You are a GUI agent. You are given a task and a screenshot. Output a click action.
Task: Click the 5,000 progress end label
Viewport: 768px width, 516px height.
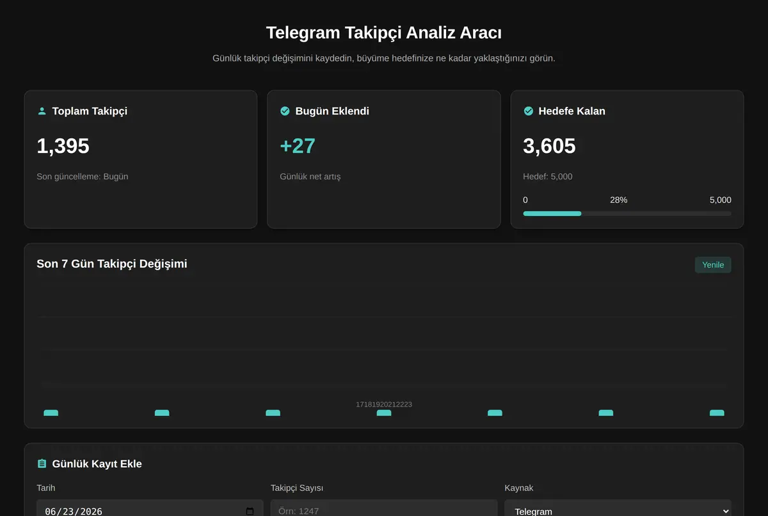tap(721, 200)
